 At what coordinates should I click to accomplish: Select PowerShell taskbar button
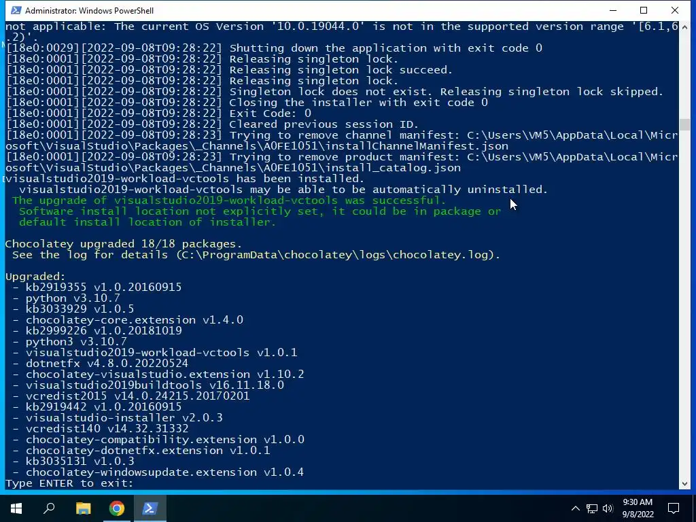click(150, 508)
